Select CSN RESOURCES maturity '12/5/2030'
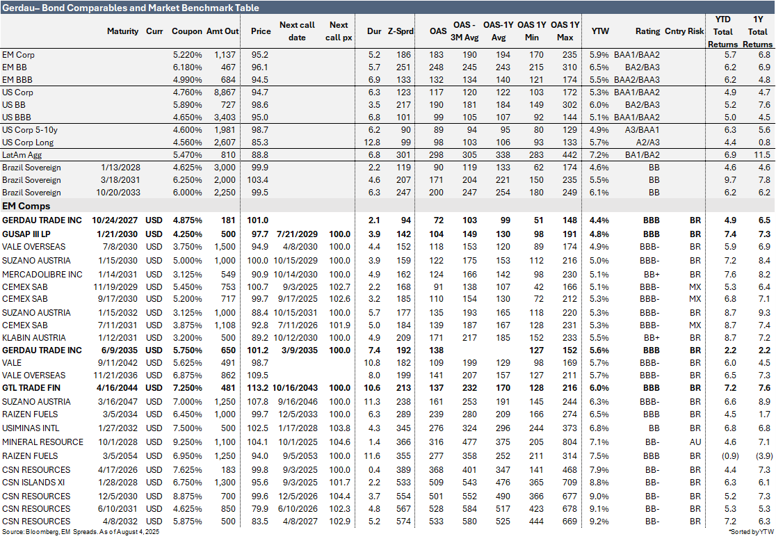 click(118, 496)
